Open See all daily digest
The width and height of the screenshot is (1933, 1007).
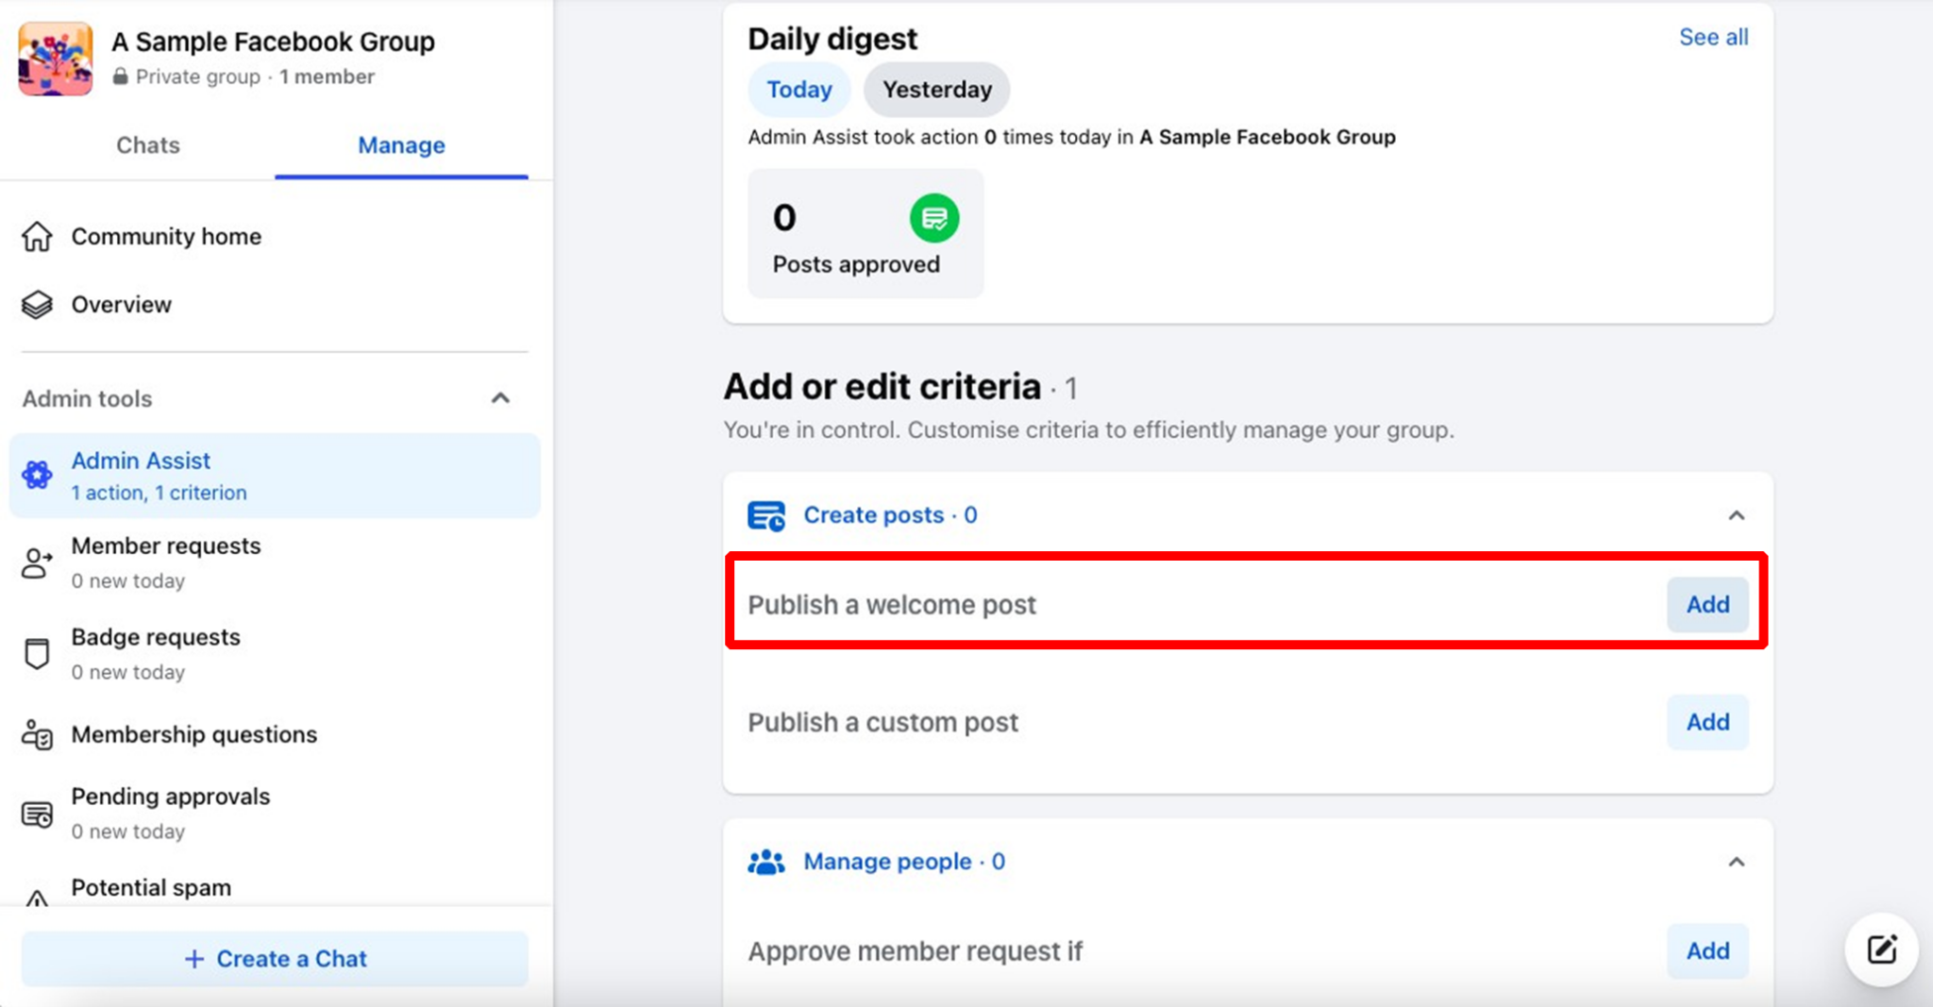pos(1713,37)
